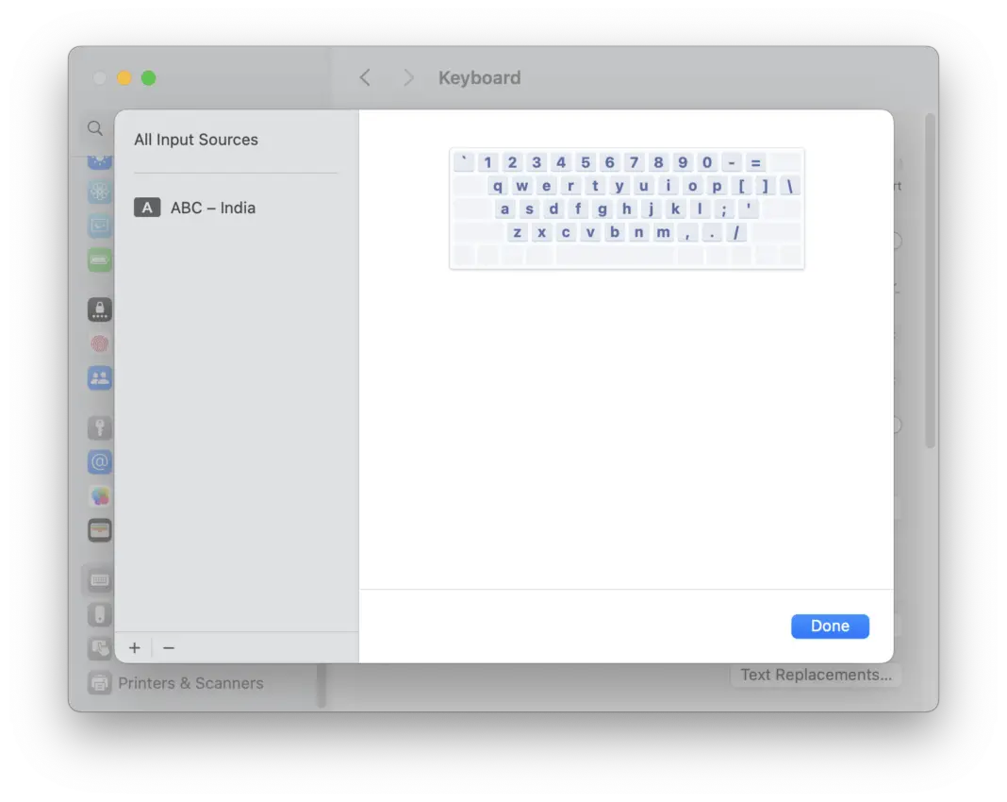Click the Text Replacements button
Viewport: 1007px width, 802px height.
point(816,675)
